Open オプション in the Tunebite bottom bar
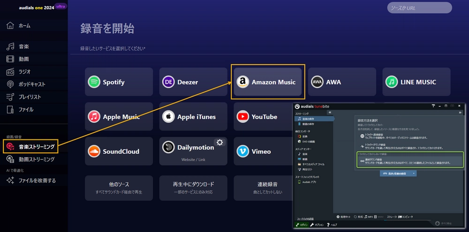The width and height of the screenshot is (469, 232). point(318,225)
